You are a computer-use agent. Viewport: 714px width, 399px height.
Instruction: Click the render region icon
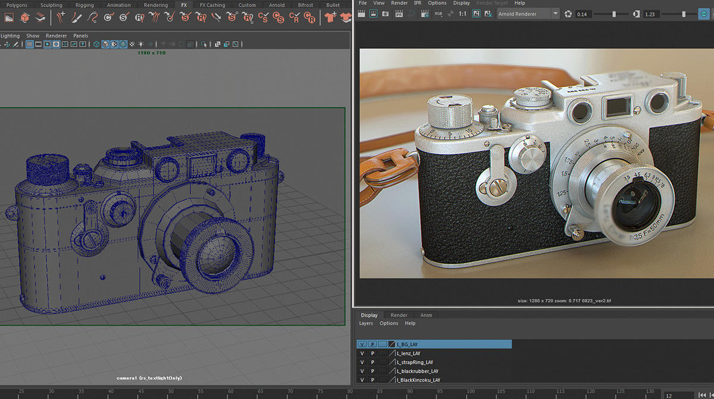pos(374,14)
